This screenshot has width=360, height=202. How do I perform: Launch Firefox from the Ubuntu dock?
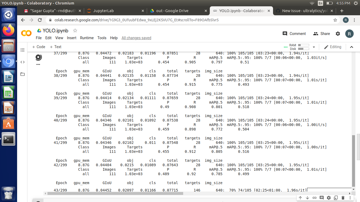pos(8,30)
